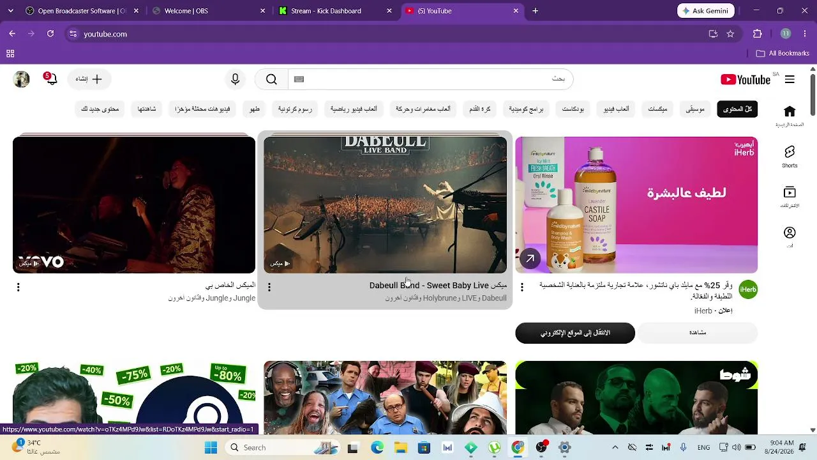Open the on-screen keyboard icon in search box
The image size is (817, 460).
point(299,79)
